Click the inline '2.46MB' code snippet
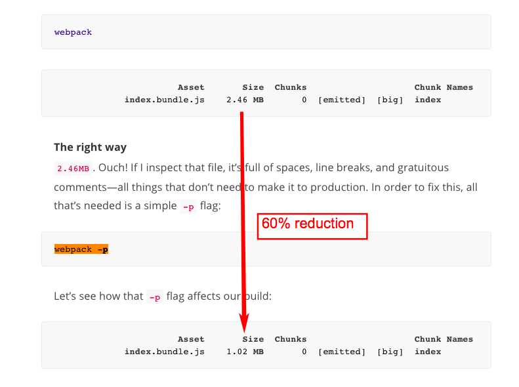This screenshot has height=387, width=519. click(x=73, y=169)
